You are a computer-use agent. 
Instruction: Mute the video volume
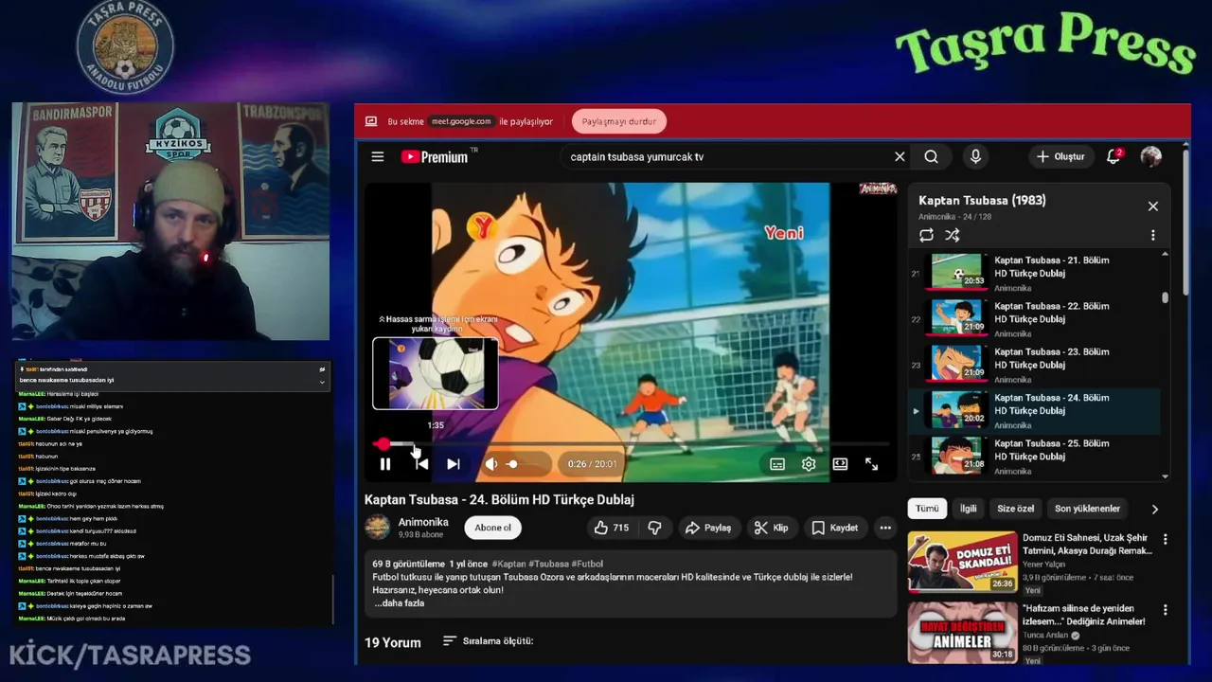pos(490,464)
